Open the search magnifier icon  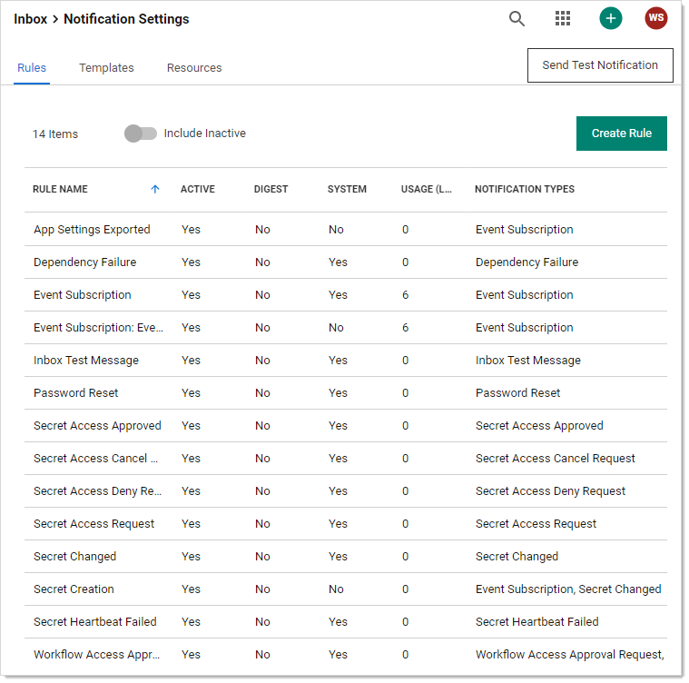point(517,19)
